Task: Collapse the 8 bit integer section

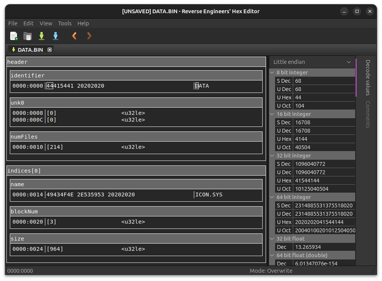Action: [x=272, y=73]
